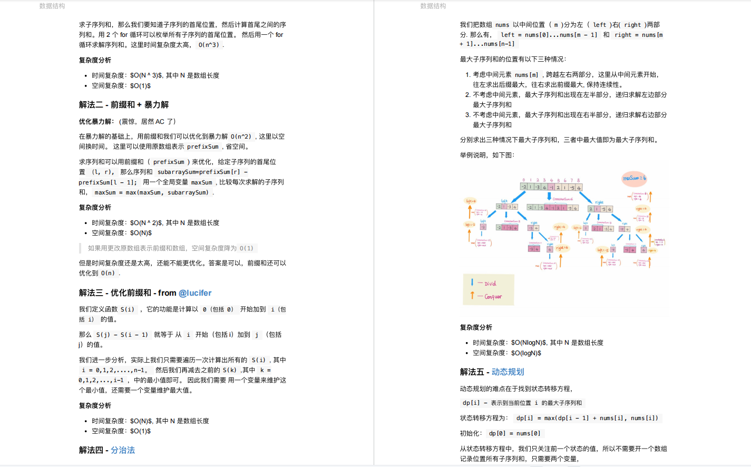
Task: Click the code dp[i] = max(dp[i - 1] + nums[i], nums[i])
Action: 587,418
